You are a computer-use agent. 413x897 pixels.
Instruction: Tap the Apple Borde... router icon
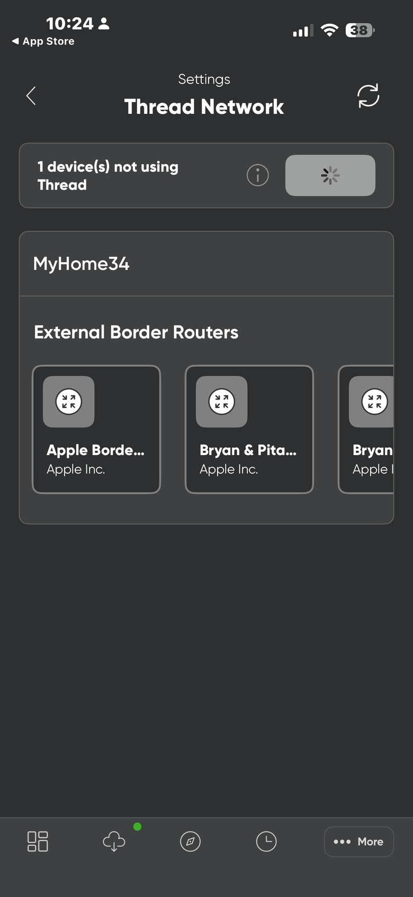69,402
